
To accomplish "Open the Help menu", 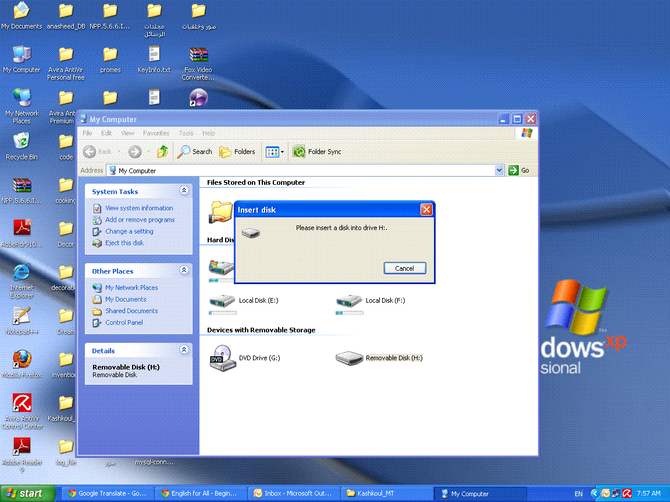I will point(209,132).
